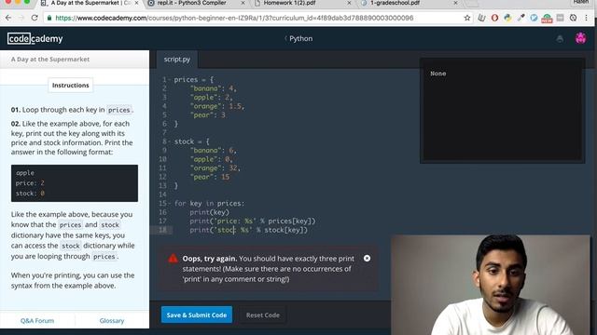Screen dimensions: 597x335
Task: Open the green extension with NEW badge
Action: coord(547,19)
